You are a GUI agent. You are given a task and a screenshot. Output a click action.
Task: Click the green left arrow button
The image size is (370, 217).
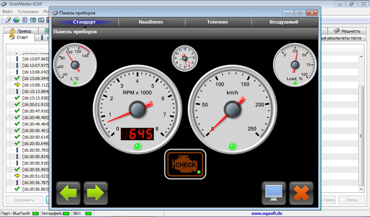pyautogui.click(x=69, y=193)
